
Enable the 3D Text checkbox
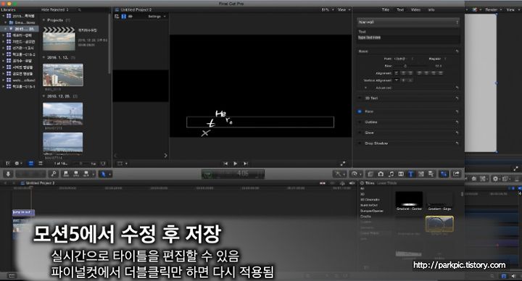tap(360, 98)
